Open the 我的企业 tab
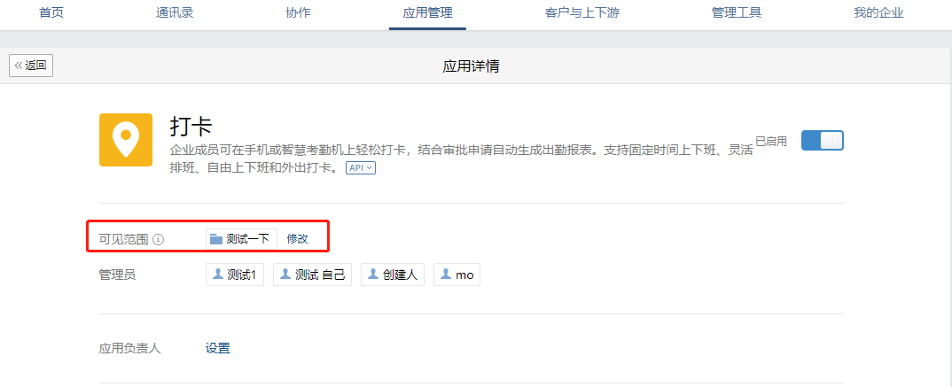The height and width of the screenshot is (387, 952). (x=878, y=12)
